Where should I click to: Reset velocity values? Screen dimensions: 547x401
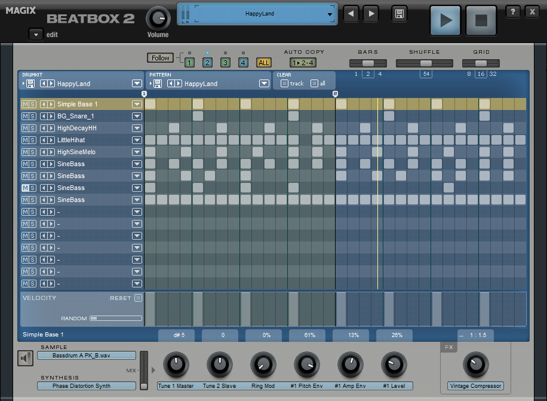pyautogui.click(x=138, y=298)
